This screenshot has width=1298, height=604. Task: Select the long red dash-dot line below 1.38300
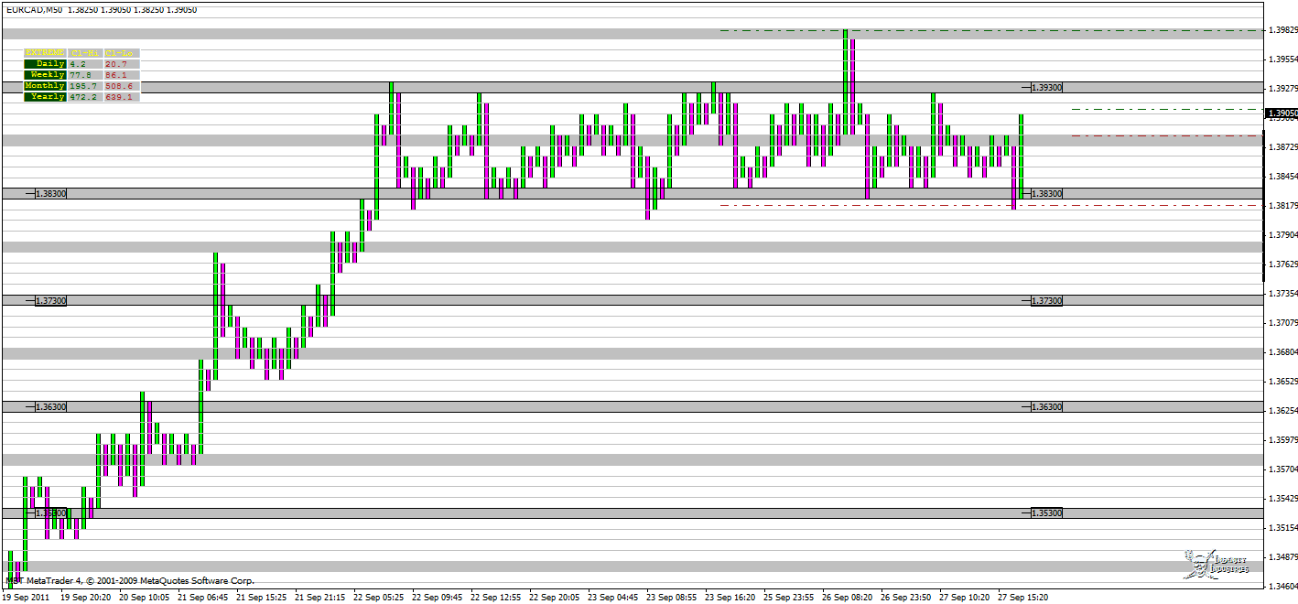pyautogui.click(x=993, y=206)
